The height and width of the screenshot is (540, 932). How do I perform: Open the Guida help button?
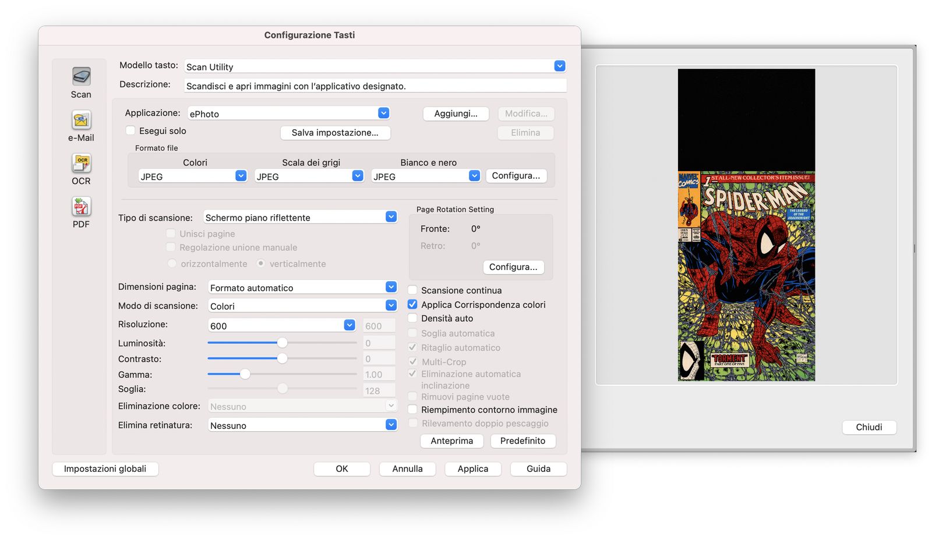point(539,468)
